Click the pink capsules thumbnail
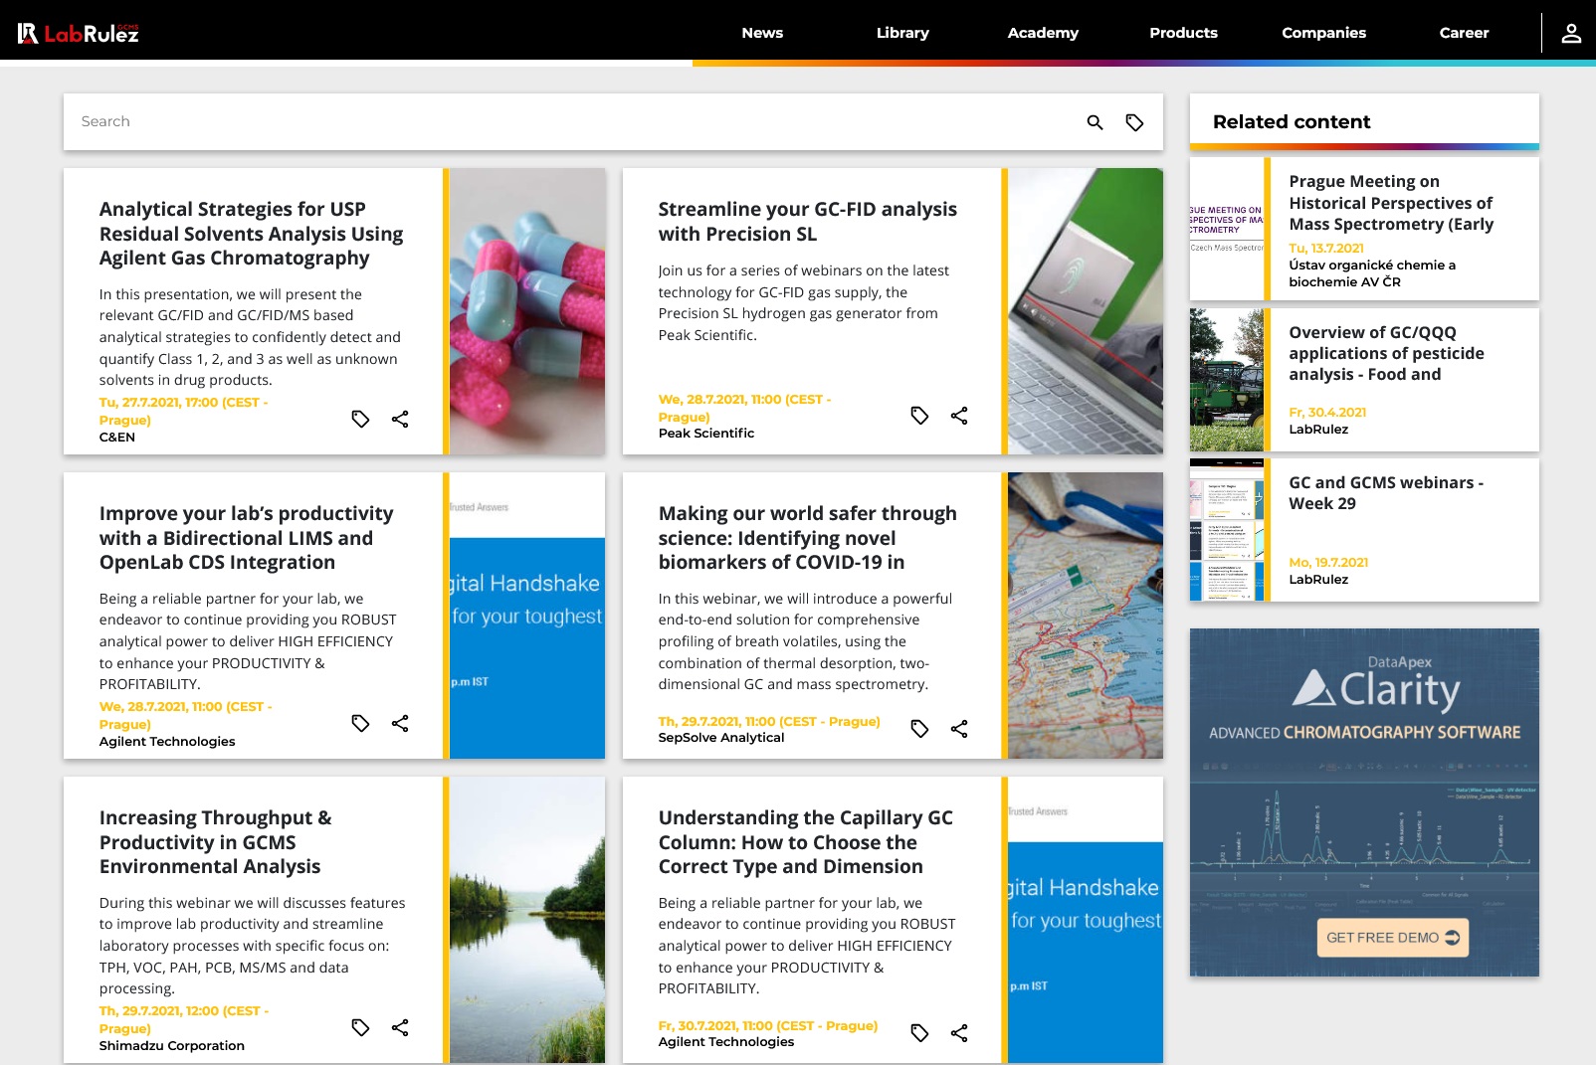The width and height of the screenshot is (1596, 1065). tap(526, 311)
